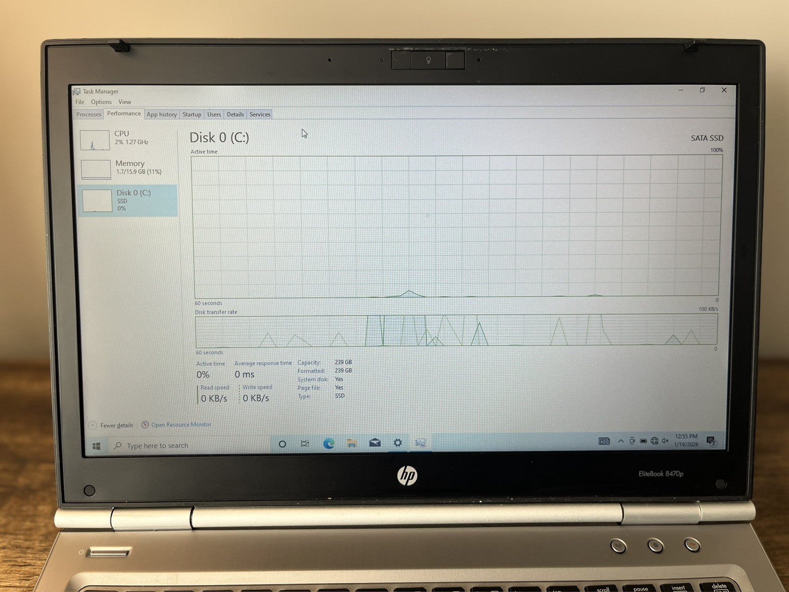Open the Options menu
This screenshot has width=789, height=592.
point(101,102)
